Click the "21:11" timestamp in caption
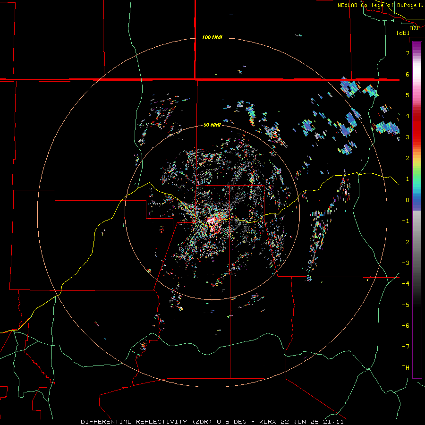The height and width of the screenshot is (425, 425). [333, 422]
